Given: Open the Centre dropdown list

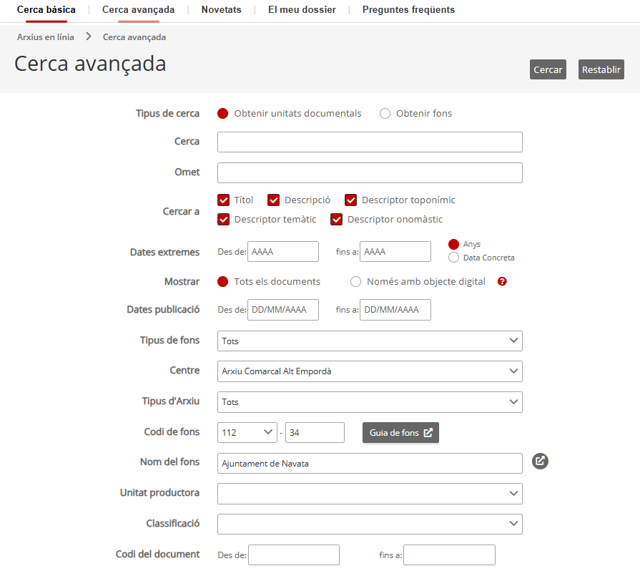Looking at the screenshot, I should point(370,371).
